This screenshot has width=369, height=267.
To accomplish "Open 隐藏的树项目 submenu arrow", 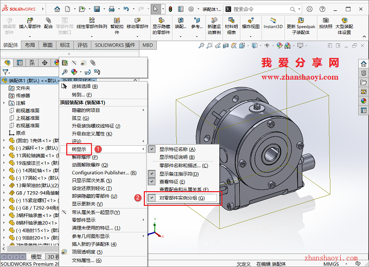I will pos(143,110).
